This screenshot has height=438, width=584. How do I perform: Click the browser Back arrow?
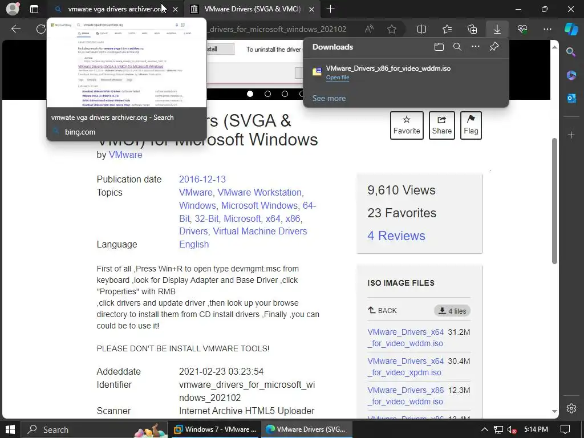click(x=15, y=29)
